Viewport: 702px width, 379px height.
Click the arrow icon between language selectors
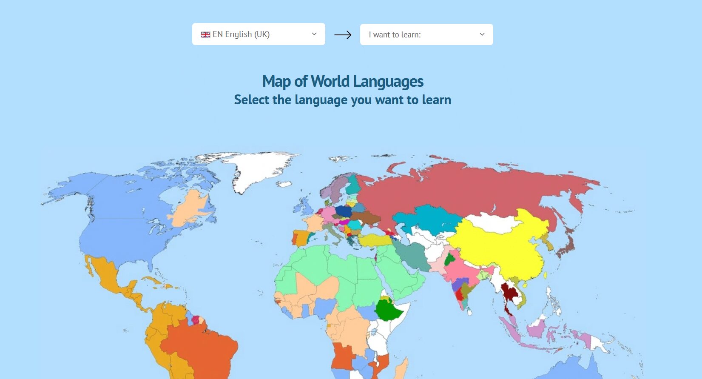point(343,35)
